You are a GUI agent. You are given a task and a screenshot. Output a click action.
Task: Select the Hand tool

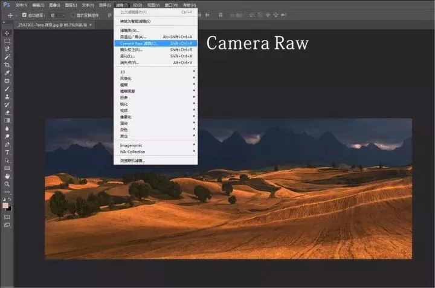[x=7, y=176]
